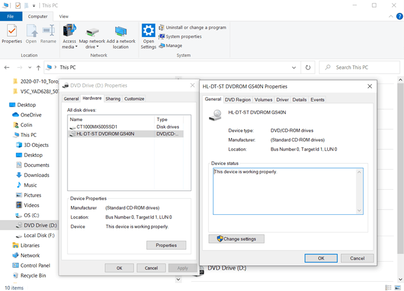Screen dimensions: 404x291
Task: Collapse the ribbon with the chevron
Action: click(390, 16)
